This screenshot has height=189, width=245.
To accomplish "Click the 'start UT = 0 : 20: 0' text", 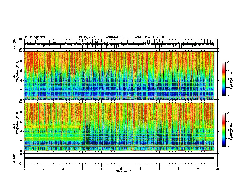I will tap(149, 37).
